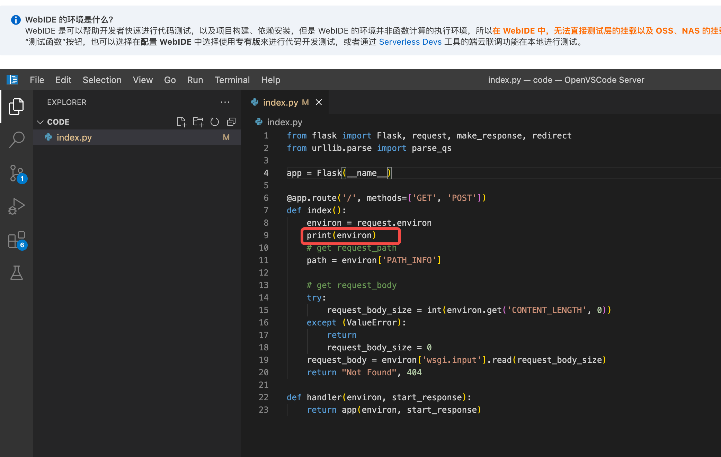721x457 pixels.
Task: Click the "path = environ['PATH_INFO']" line
Action: click(x=374, y=260)
